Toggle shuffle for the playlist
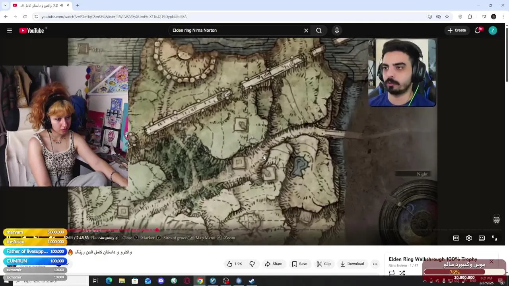 (402, 273)
